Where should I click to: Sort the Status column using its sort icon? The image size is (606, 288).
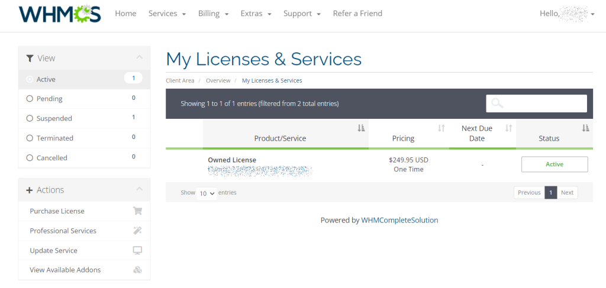pyautogui.click(x=586, y=128)
